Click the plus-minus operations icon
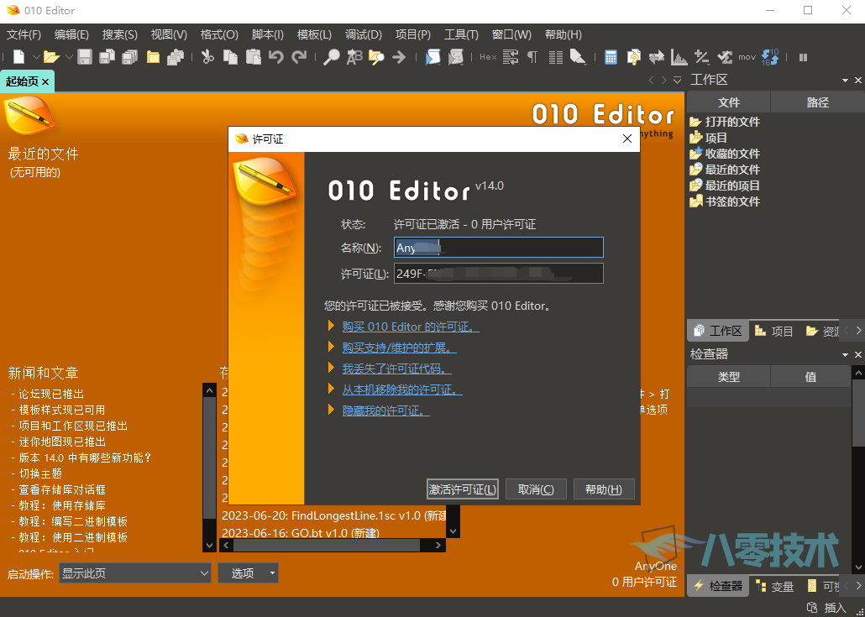 tap(702, 57)
